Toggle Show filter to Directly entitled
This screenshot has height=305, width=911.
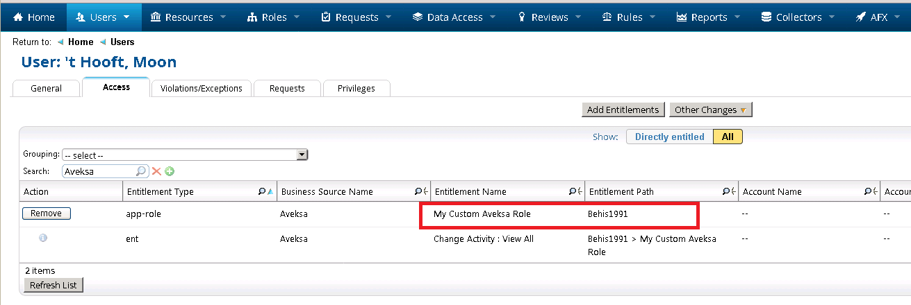click(x=669, y=137)
